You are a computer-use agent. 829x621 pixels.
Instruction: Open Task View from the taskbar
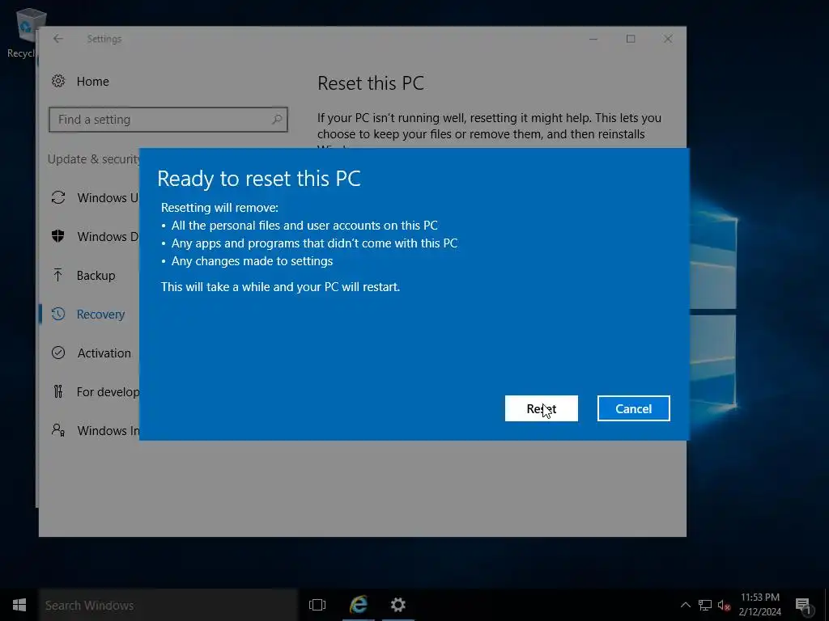317,605
